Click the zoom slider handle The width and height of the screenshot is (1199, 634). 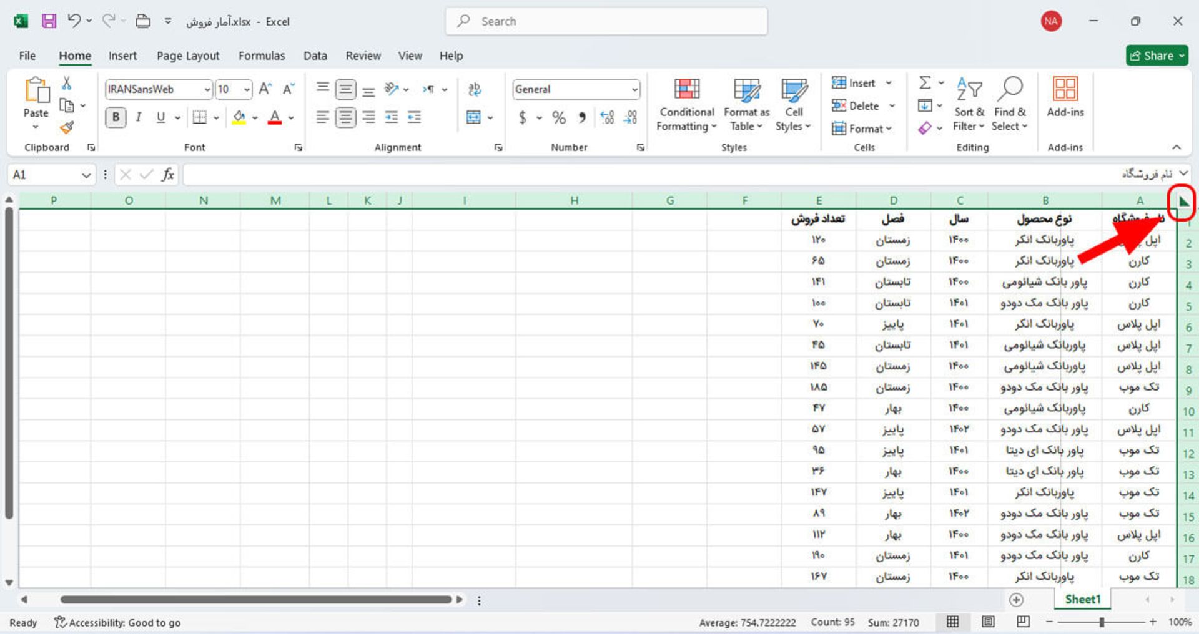[1102, 622]
